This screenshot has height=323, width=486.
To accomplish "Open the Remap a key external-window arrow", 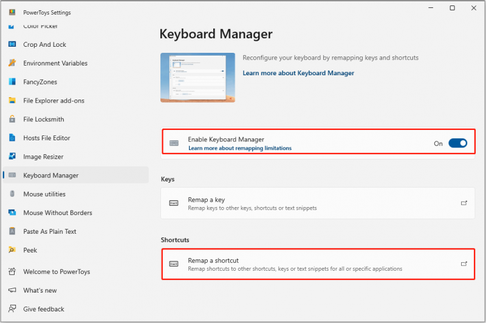I will [464, 203].
